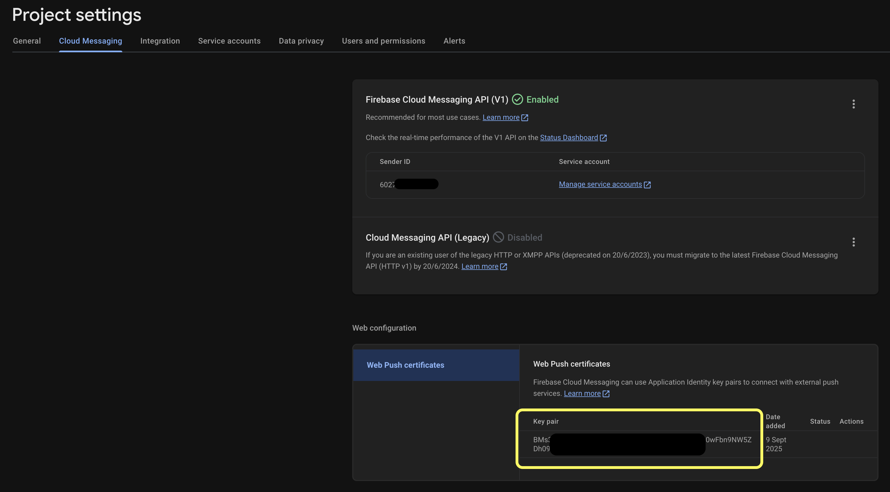Screen dimensions: 890x492
Task: Go to the Data privacy tab
Action: point(301,41)
